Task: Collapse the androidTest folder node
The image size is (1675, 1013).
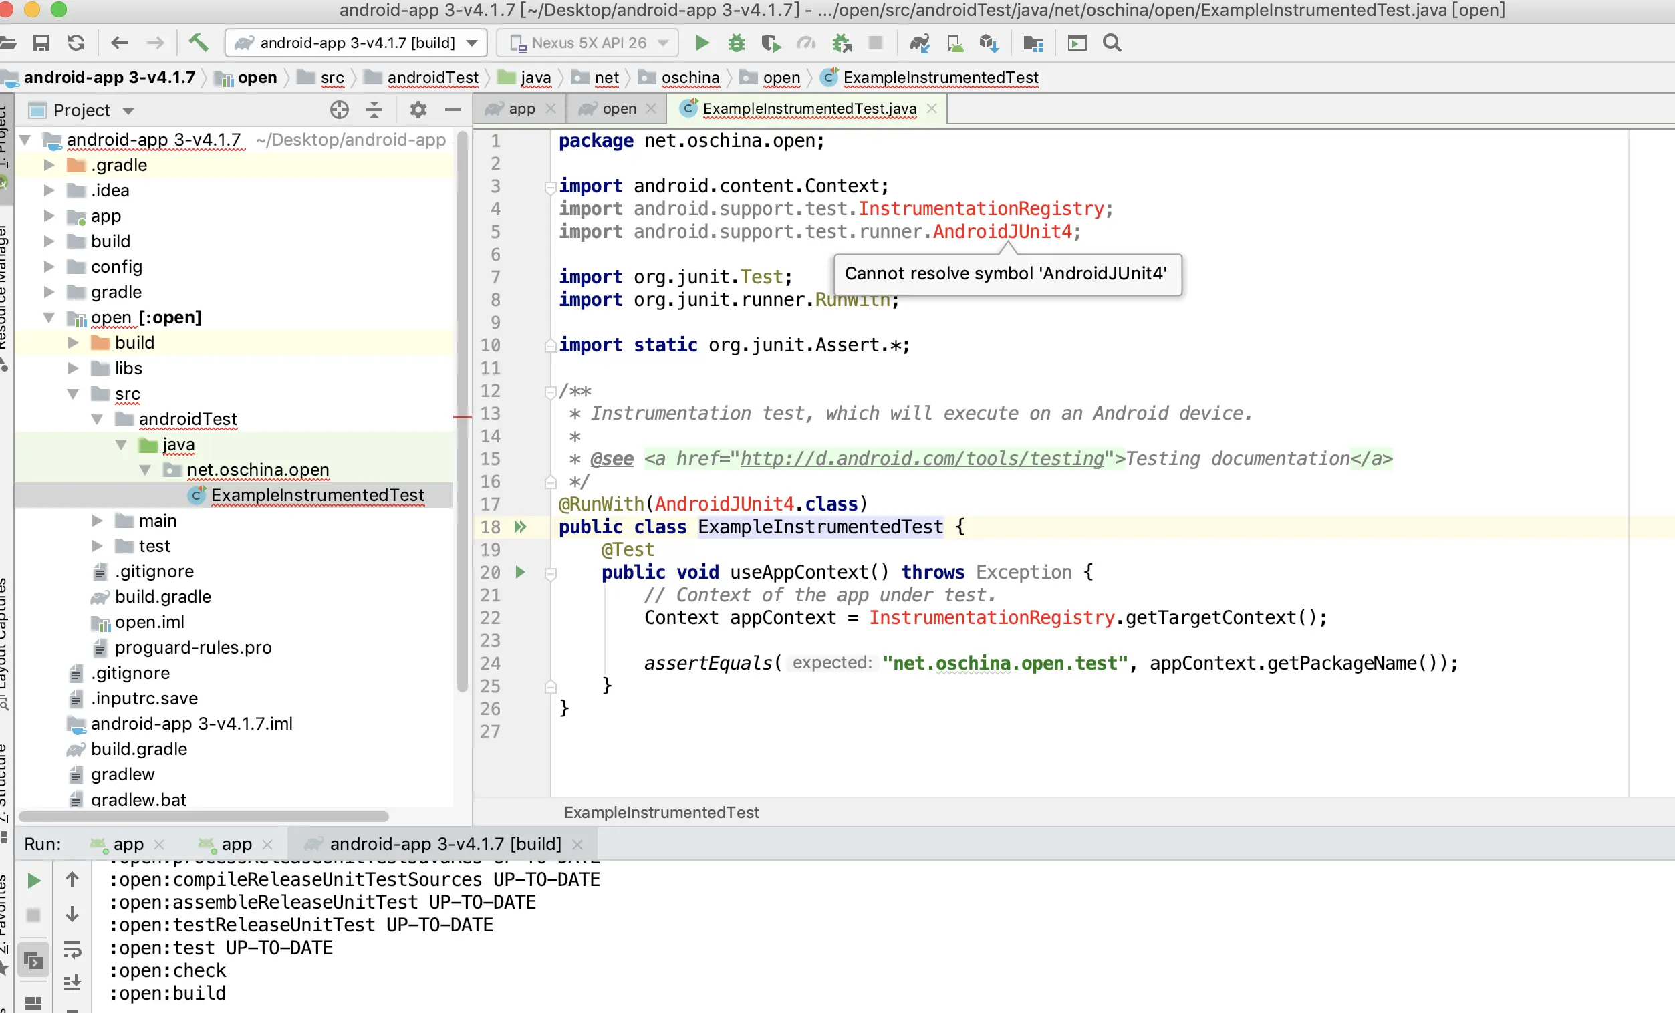Action: click(x=97, y=419)
